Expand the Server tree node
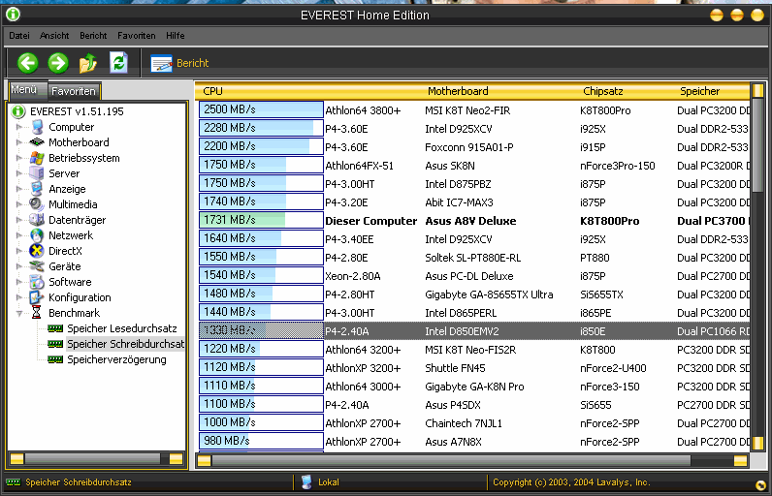772x496 pixels. click(x=19, y=173)
